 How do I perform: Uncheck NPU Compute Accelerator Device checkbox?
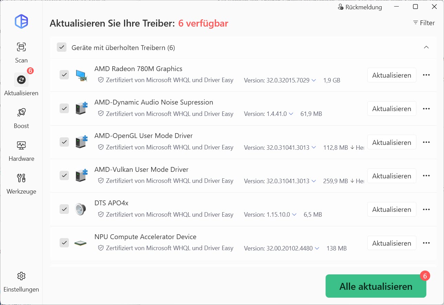(x=64, y=243)
